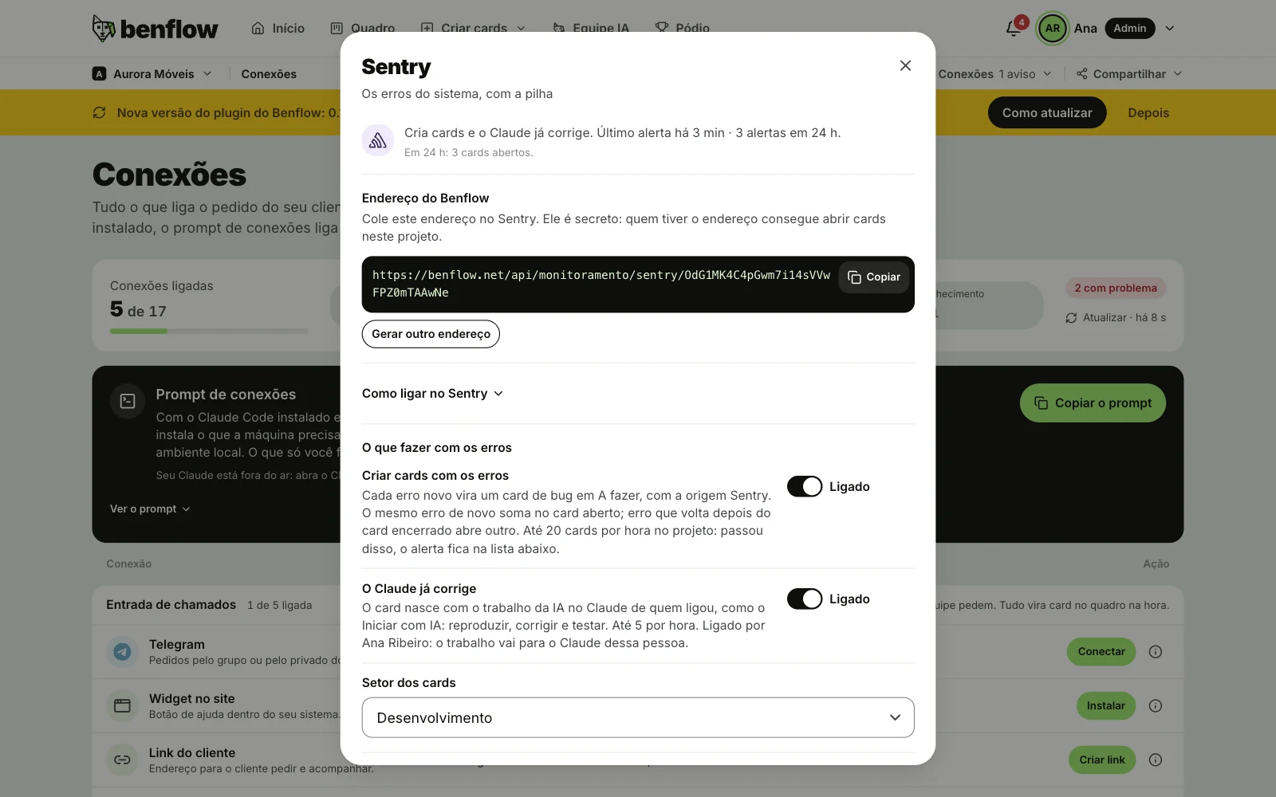Close the Sentry dialog

(905, 65)
